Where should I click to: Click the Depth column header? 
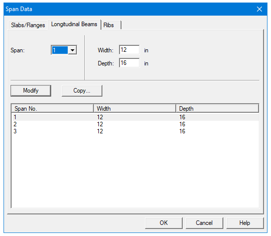coord(217,109)
